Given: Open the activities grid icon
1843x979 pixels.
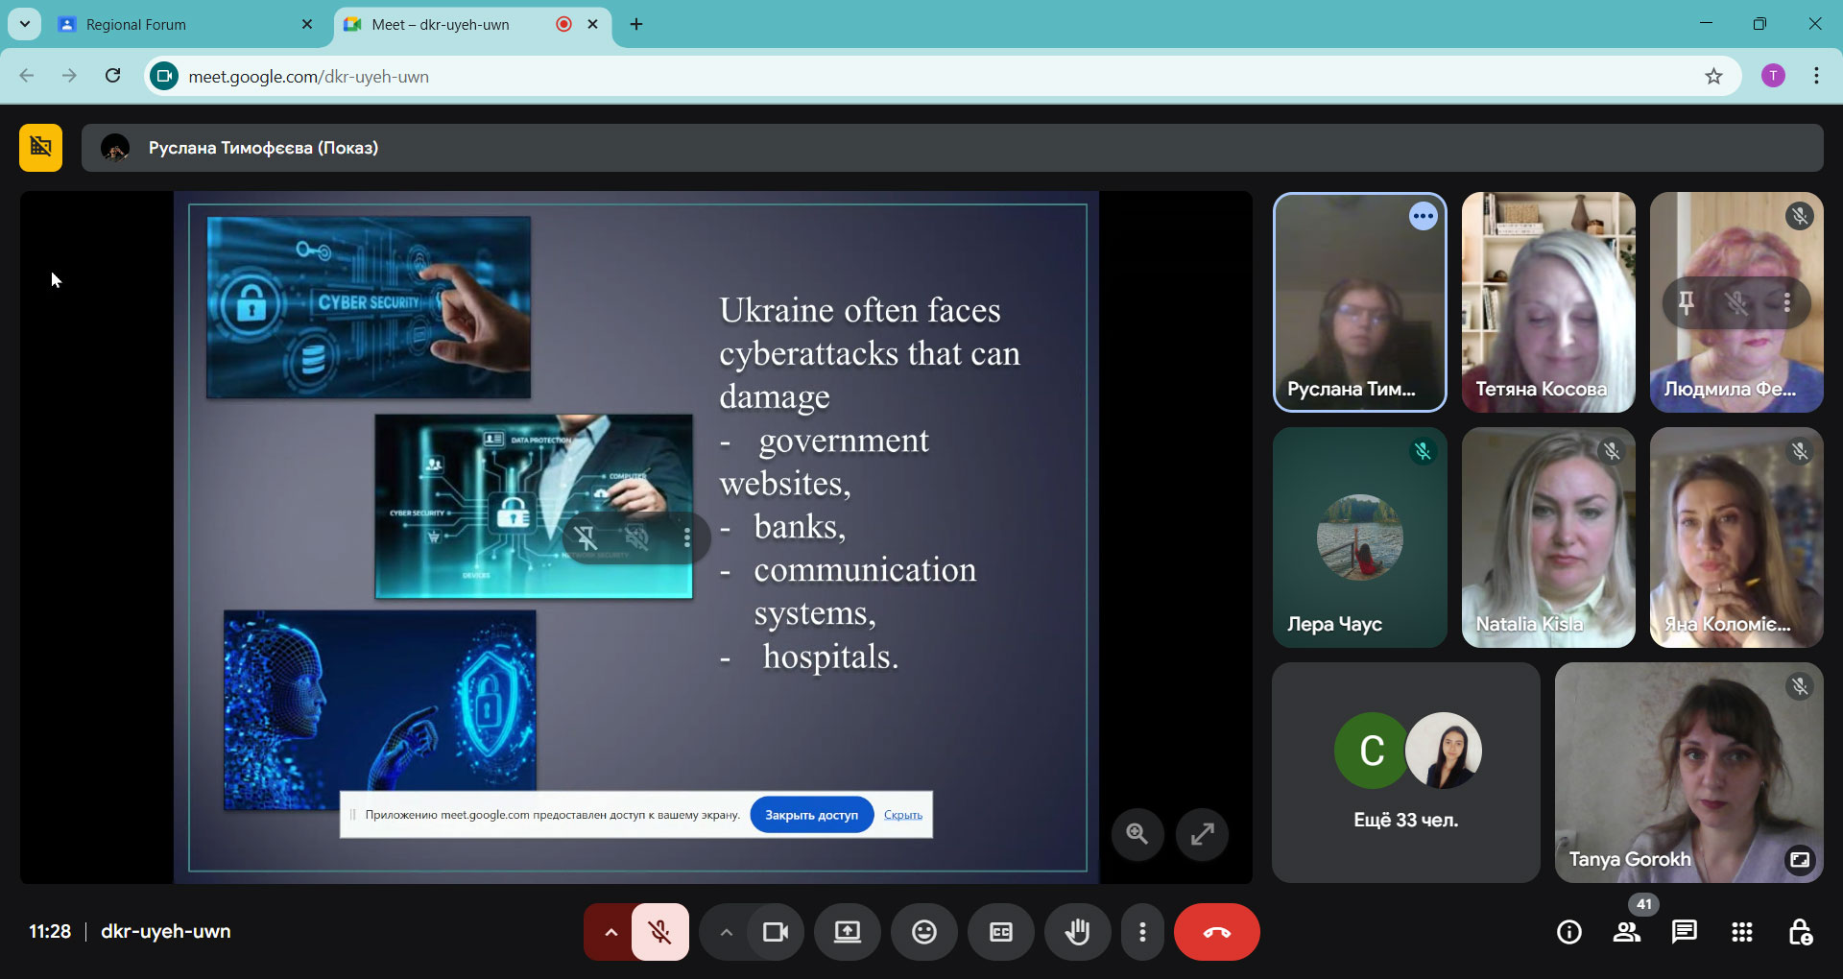Looking at the screenshot, I should coord(1741,932).
